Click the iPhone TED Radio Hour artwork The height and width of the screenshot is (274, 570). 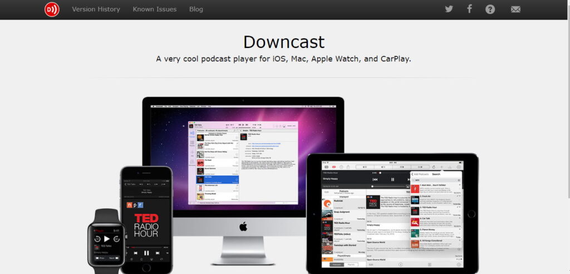146,221
